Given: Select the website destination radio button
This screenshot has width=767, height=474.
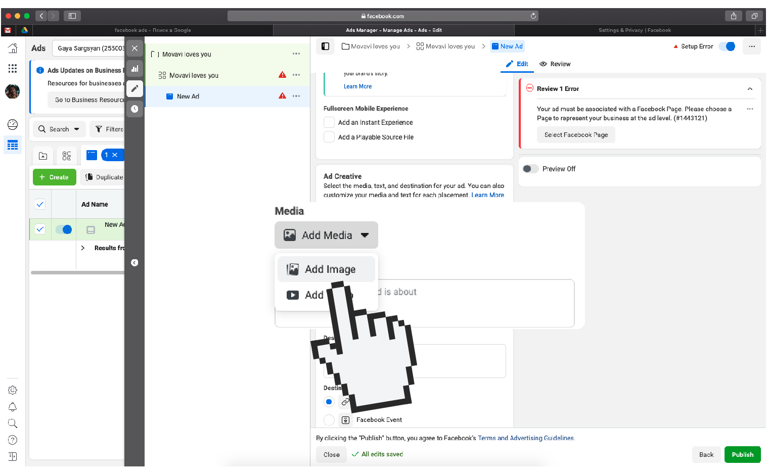Looking at the screenshot, I should 329,402.
